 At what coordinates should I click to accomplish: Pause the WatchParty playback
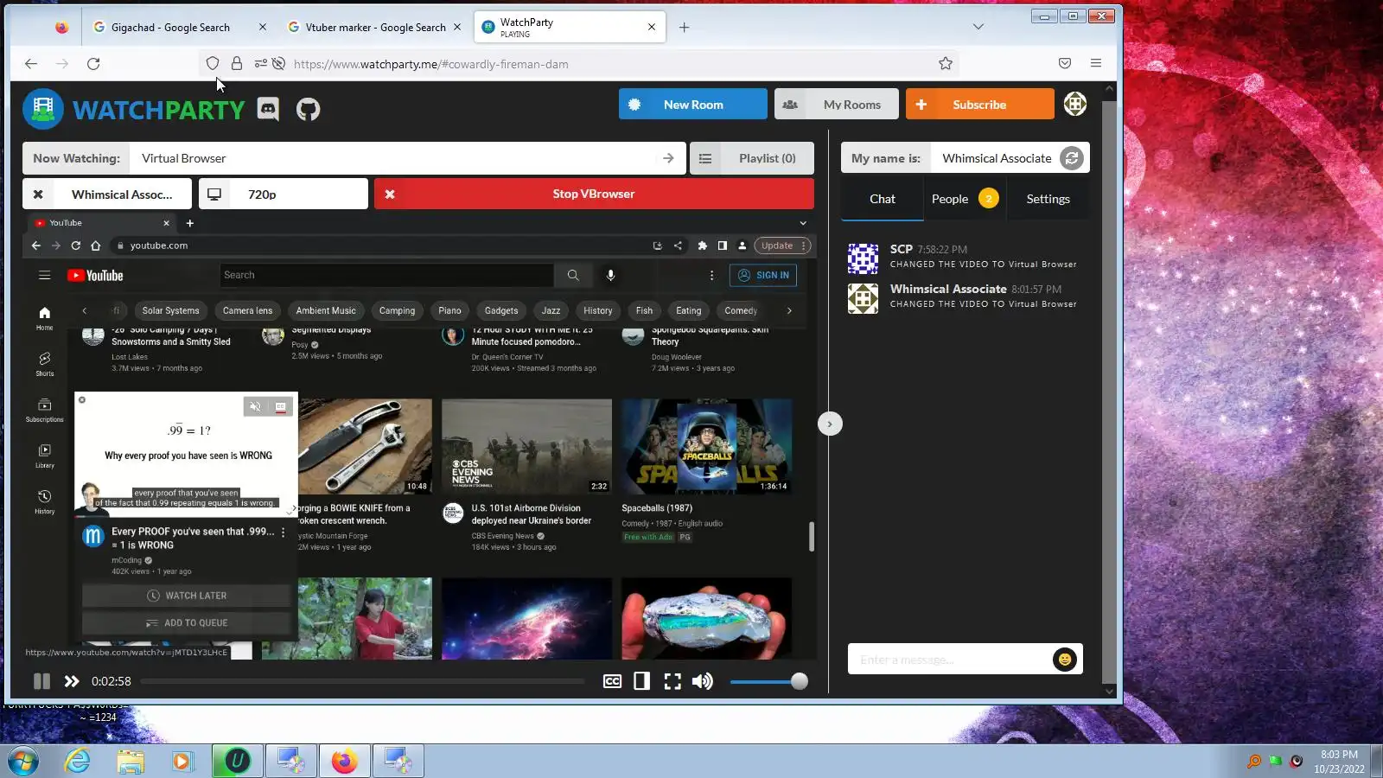pyautogui.click(x=41, y=681)
